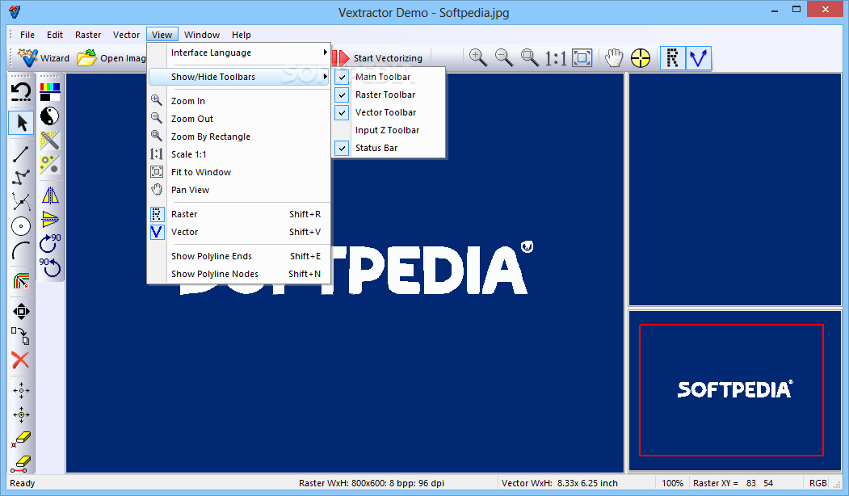Click the 100% zoom value in status bar
Image resolution: width=849 pixels, height=496 pixels.
tap(672, 483)
